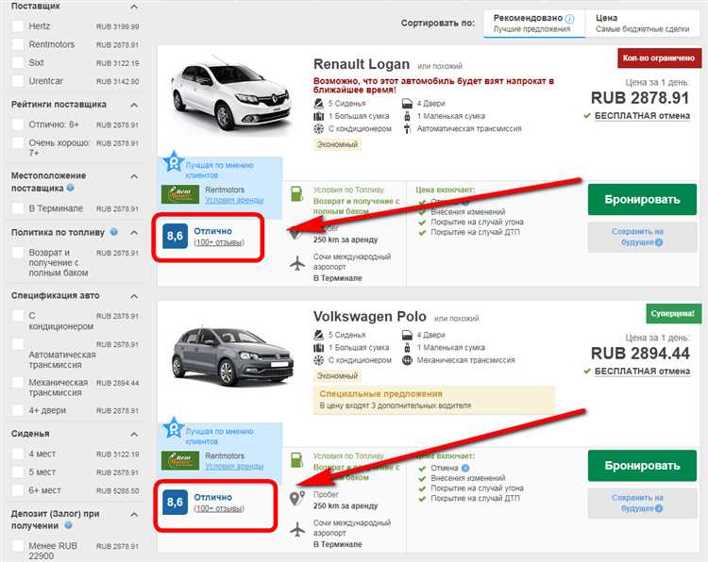Image resolution: width=708 pixels, height=562 pixels.
Task: Open the Renault Logan title
Action: coord(362,64)
